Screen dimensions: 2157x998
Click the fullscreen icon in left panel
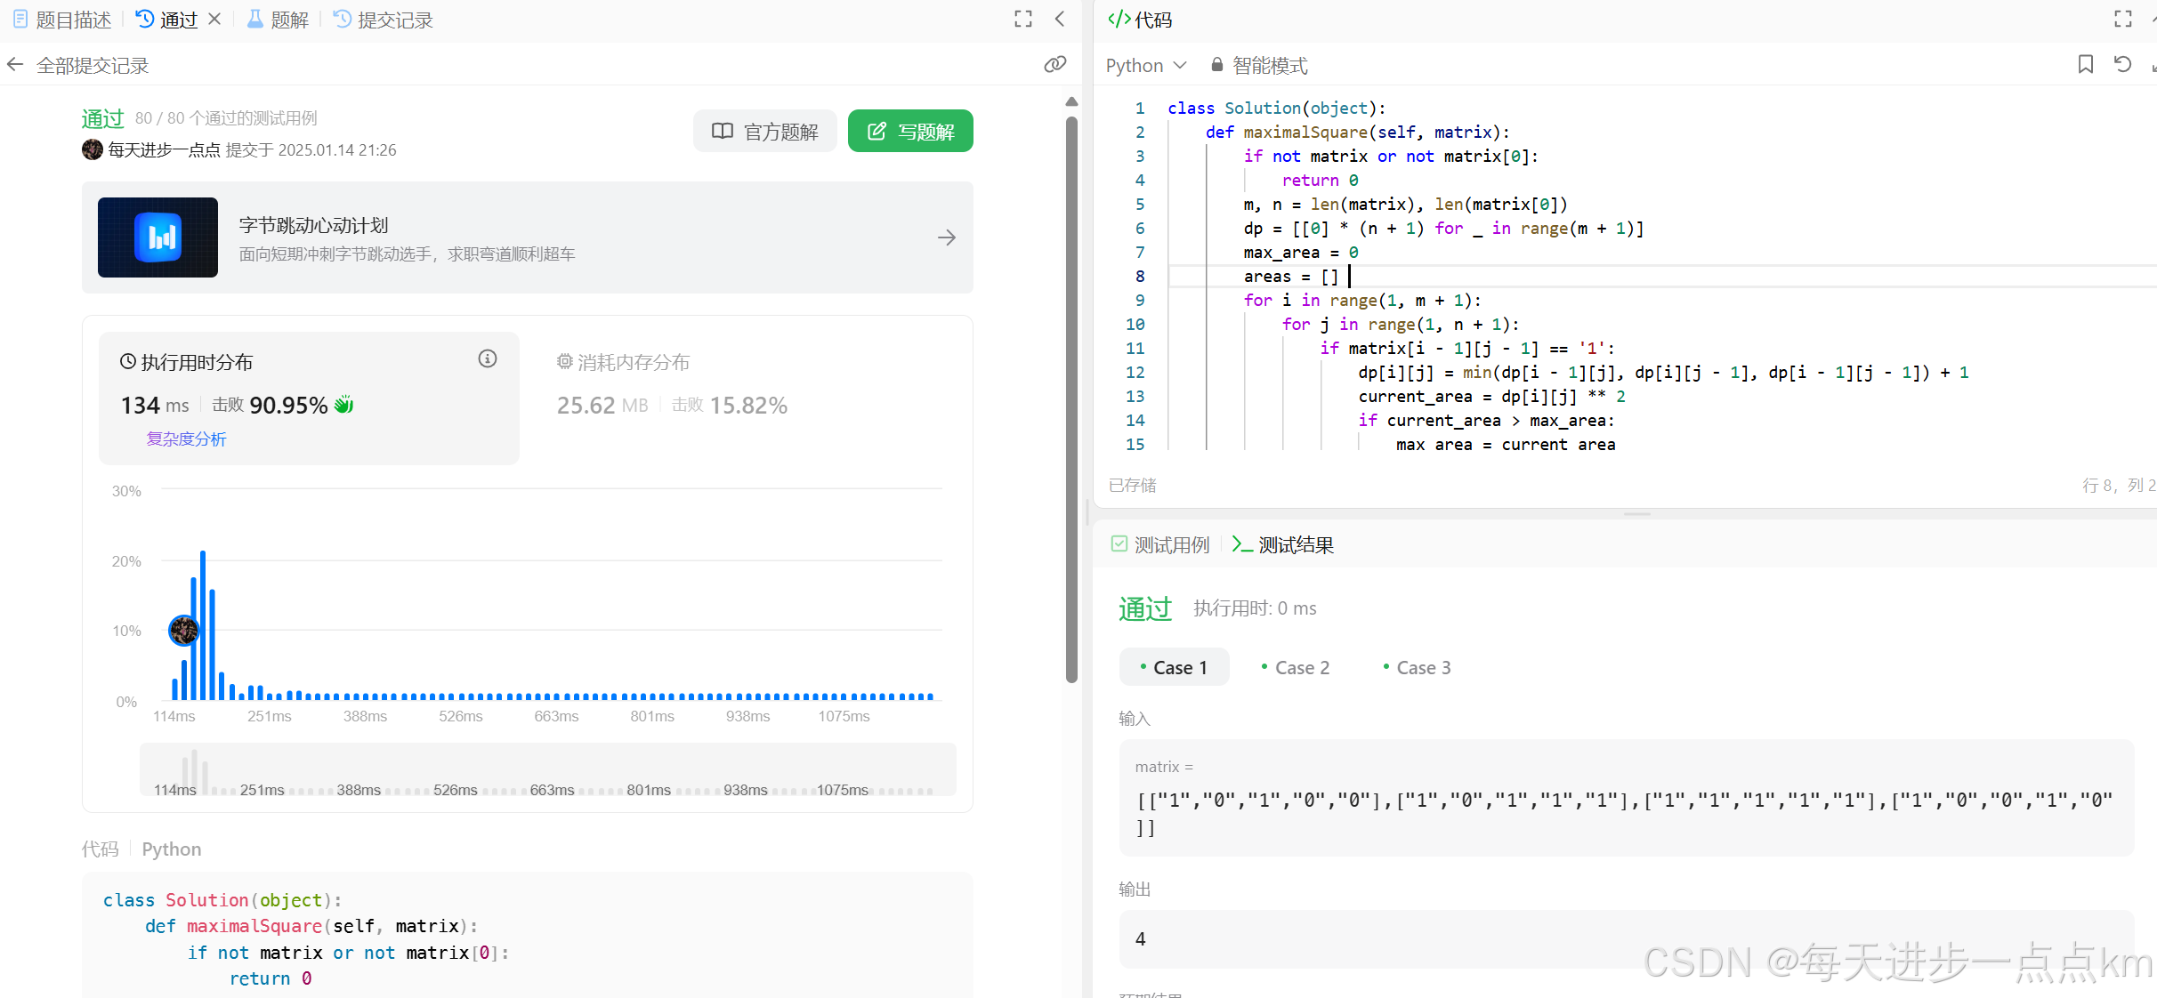1023,19
